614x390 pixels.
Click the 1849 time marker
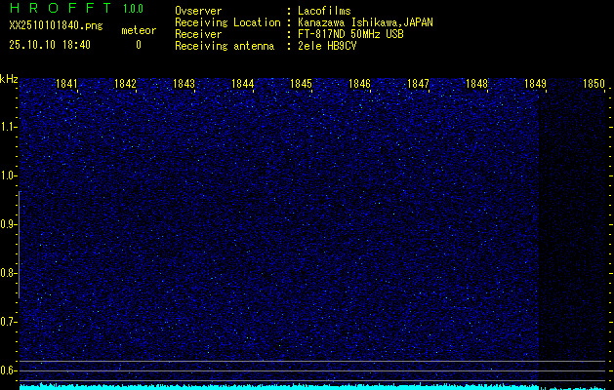(x=535, y=84)
